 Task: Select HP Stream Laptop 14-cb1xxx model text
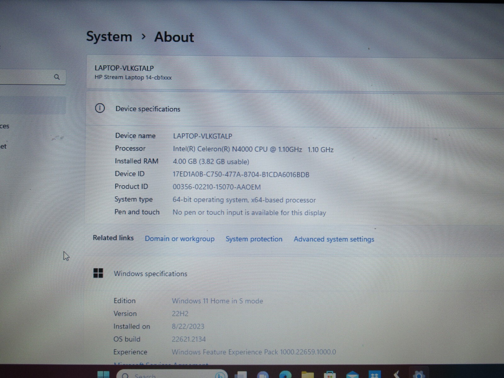pos(133,77)
